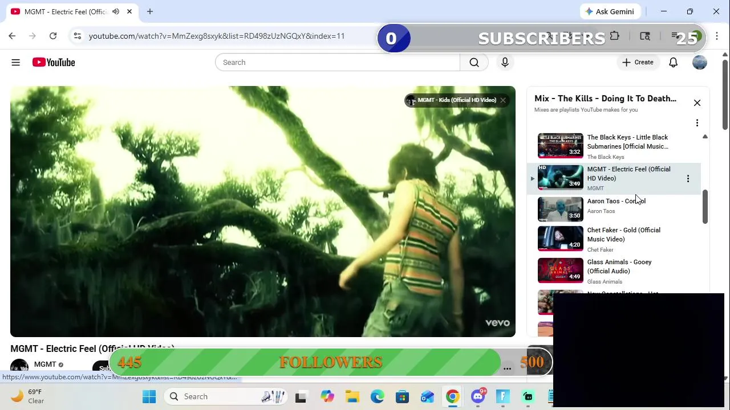Viewport: 730px width, 410px height.
Task: Click the video player to pause
Action: (x=263, y=211)
